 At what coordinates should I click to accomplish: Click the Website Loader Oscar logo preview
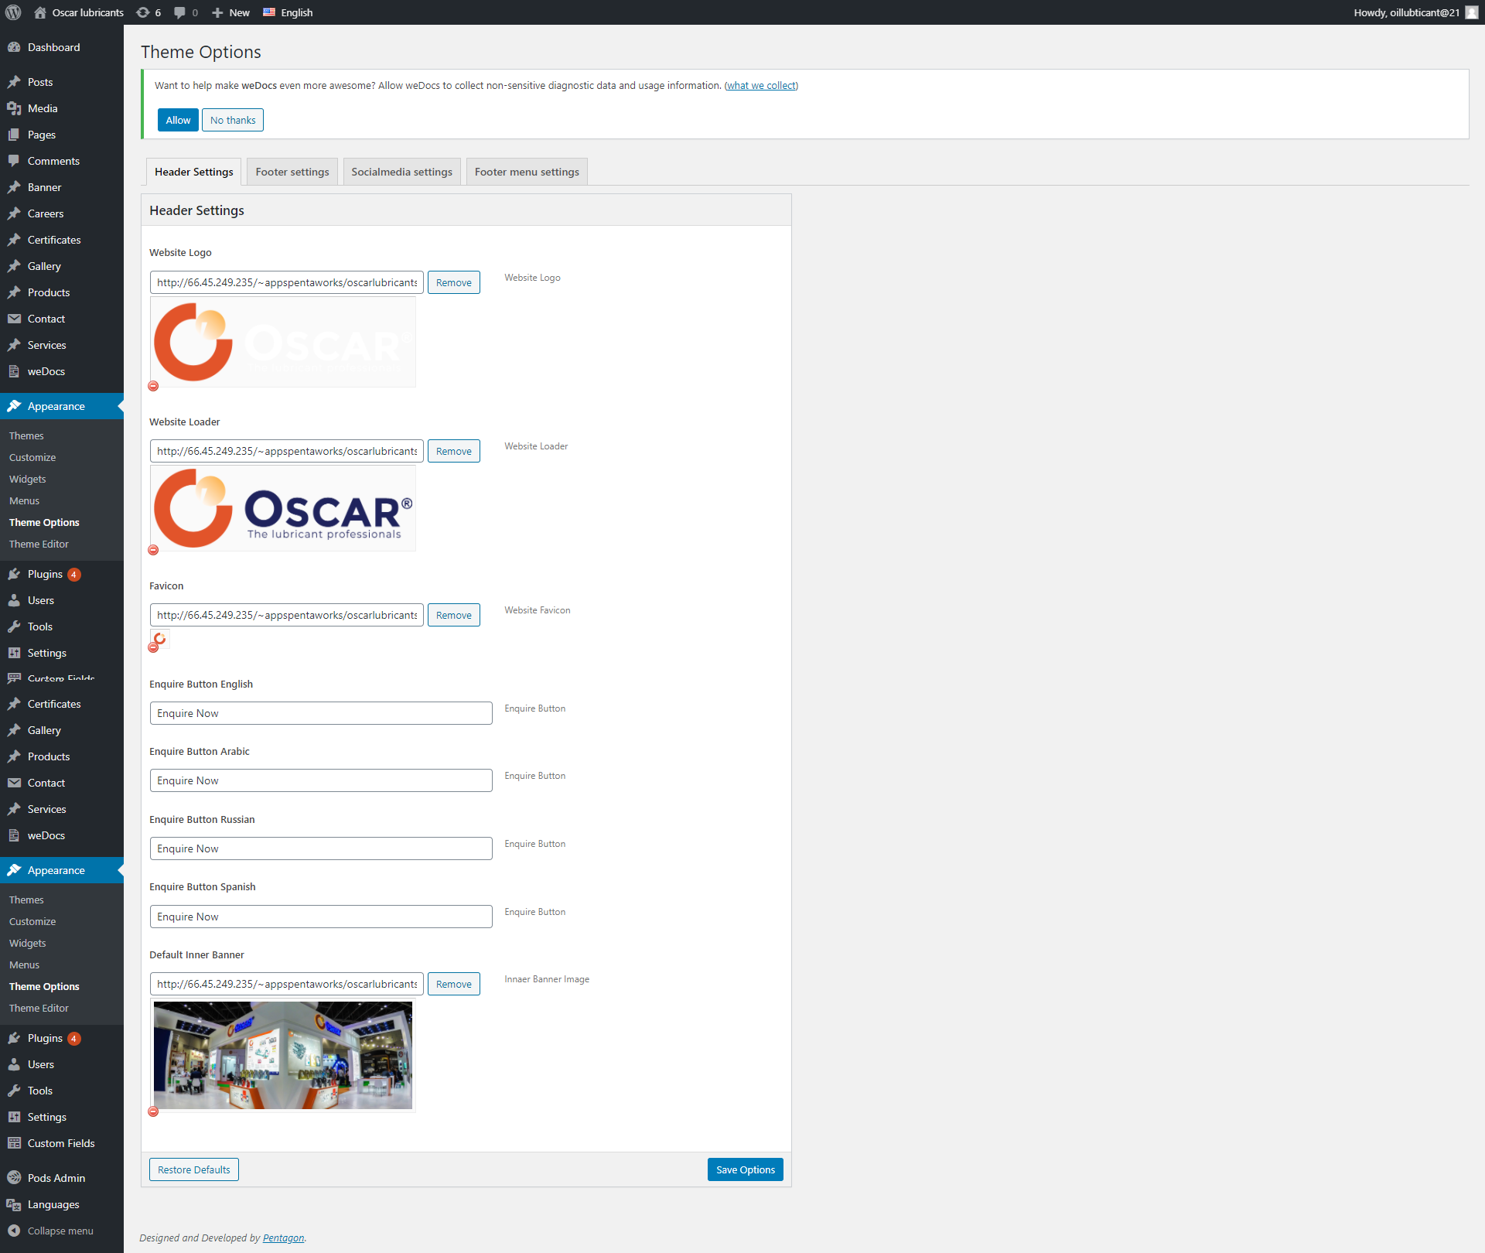click(283, 508)
